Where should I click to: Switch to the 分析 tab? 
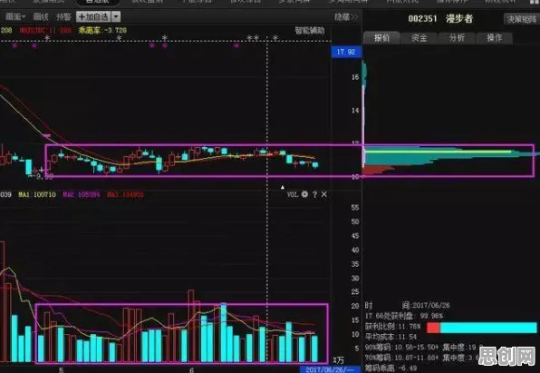[457, 37]
